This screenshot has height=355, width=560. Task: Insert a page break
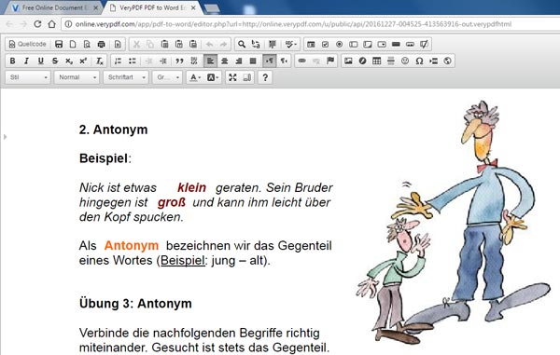(x=434, y=61)
